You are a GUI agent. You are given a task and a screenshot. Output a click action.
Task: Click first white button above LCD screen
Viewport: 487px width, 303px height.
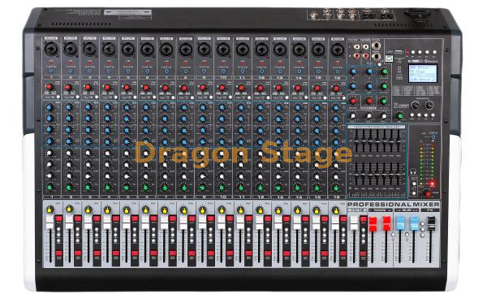[x=412, y=52]
